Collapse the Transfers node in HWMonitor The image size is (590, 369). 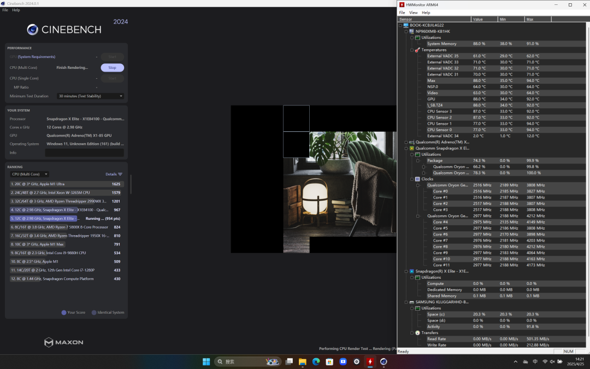coord(412,333)
